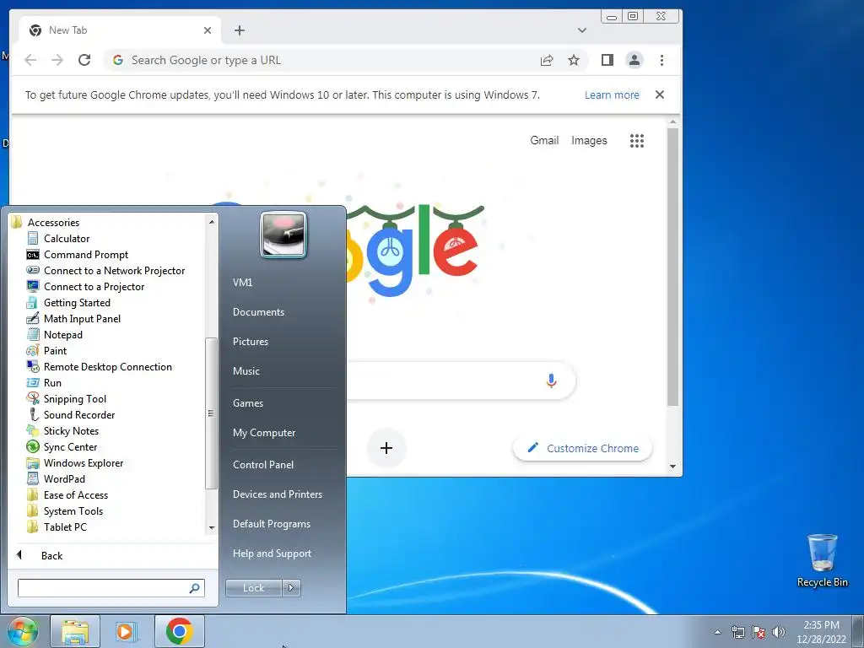Screen dimensions: 864x648
Task: Open the Run dialog
Action: pos(52,382)
